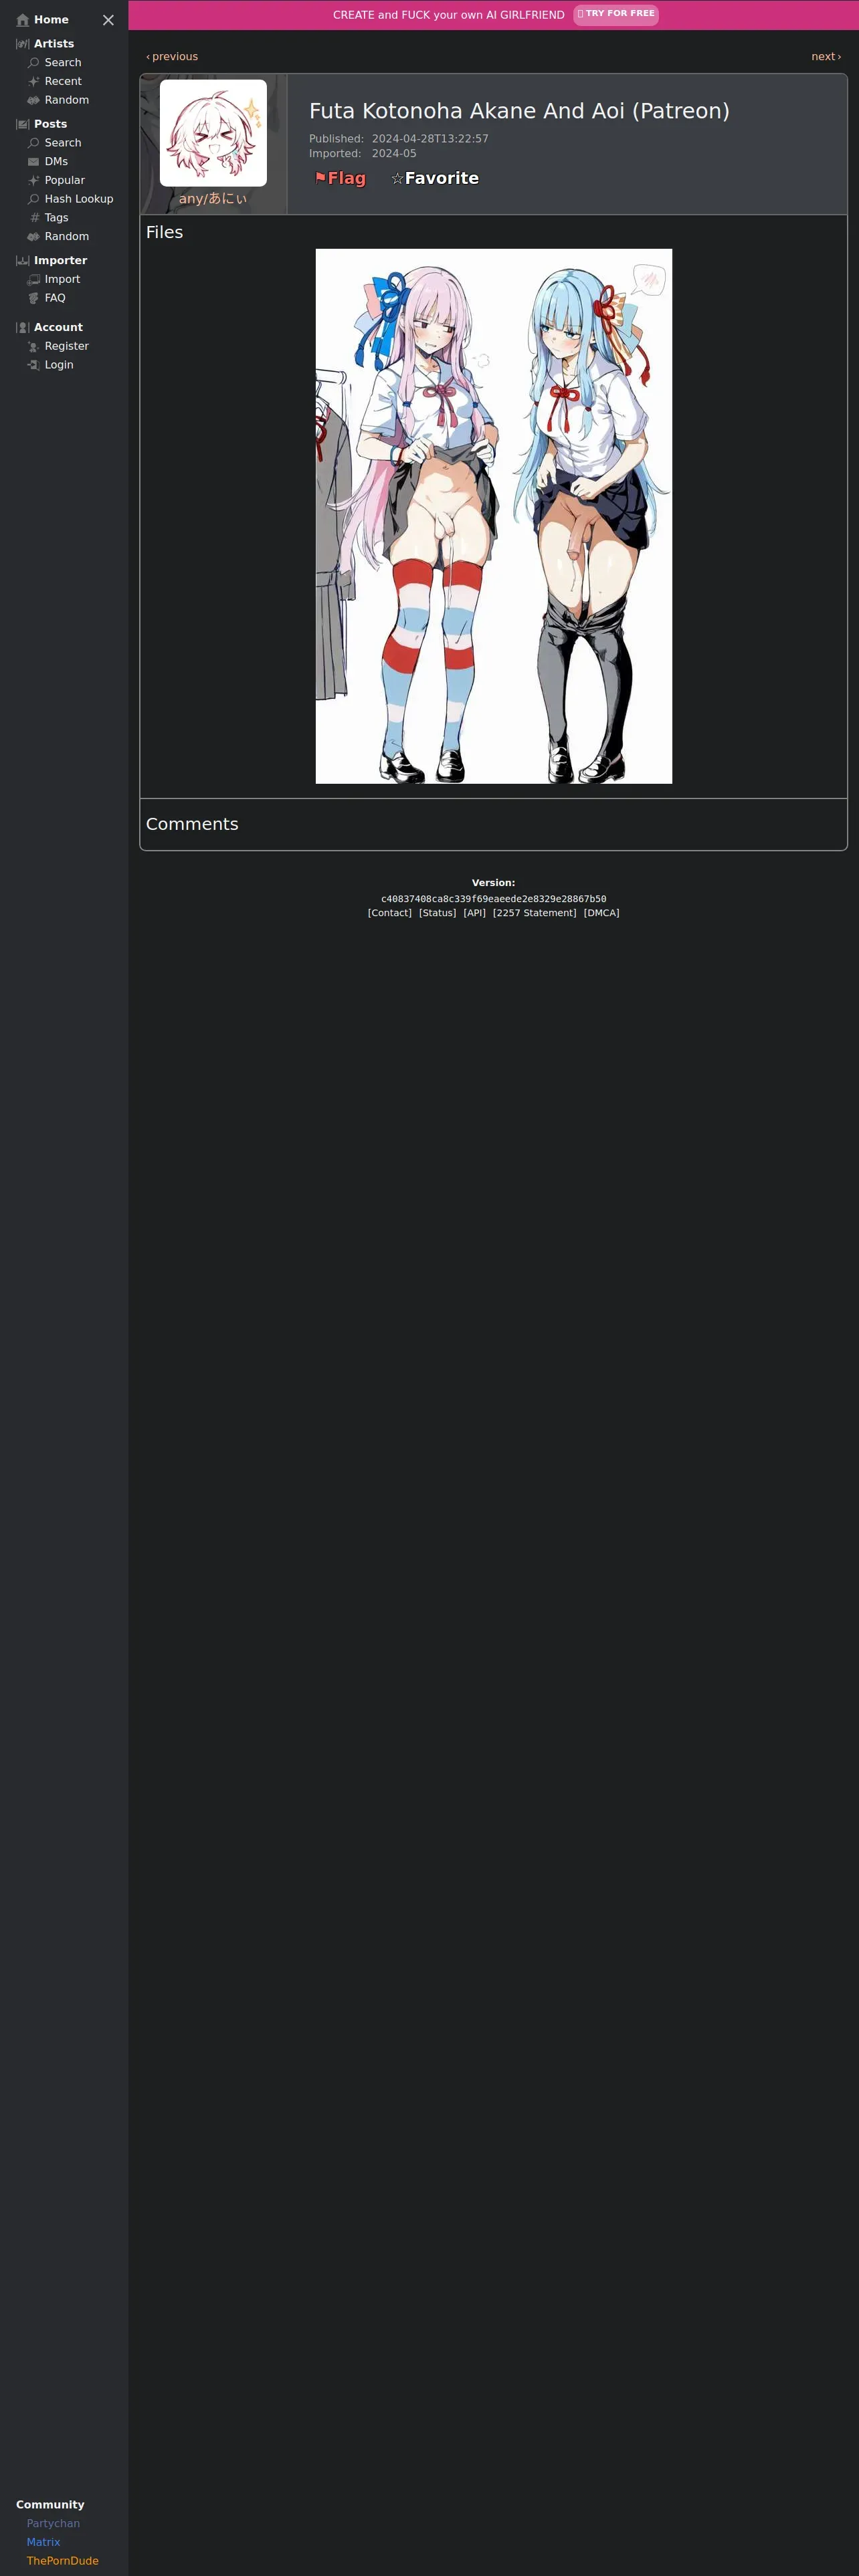The height and width of the screenshot is (2576, 859).
Task: Click the version hash c40837408ca8c...
Action: [493, 899]
